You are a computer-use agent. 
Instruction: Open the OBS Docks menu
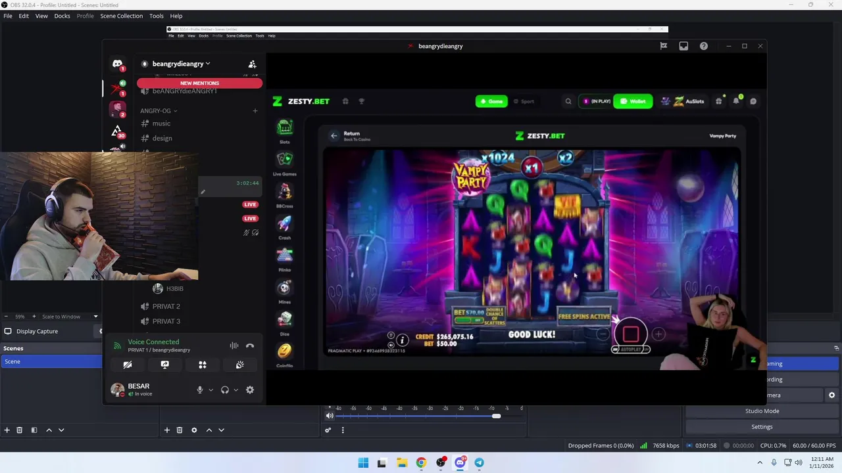[62, 16]
